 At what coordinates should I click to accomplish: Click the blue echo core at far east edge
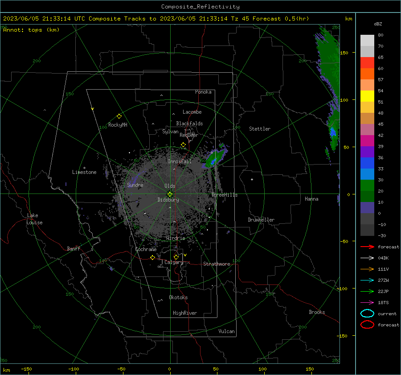click(332, 132)
